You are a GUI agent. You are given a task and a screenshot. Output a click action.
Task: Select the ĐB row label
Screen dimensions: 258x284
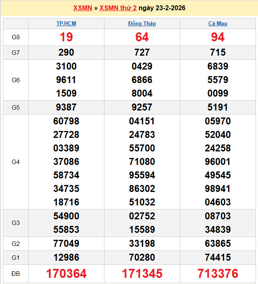[x=16, y=273]
